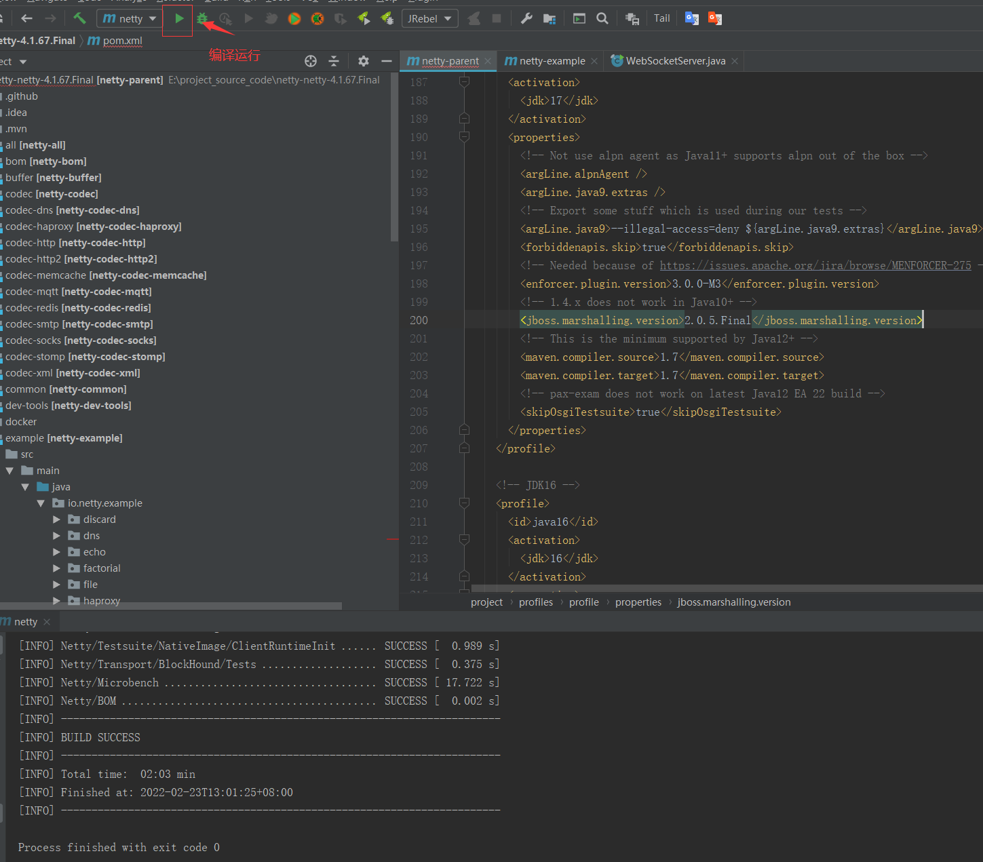Select the docker folder in tree
Image resolution: width=983 pixels, height=862 pixels.
coord(21,422)
